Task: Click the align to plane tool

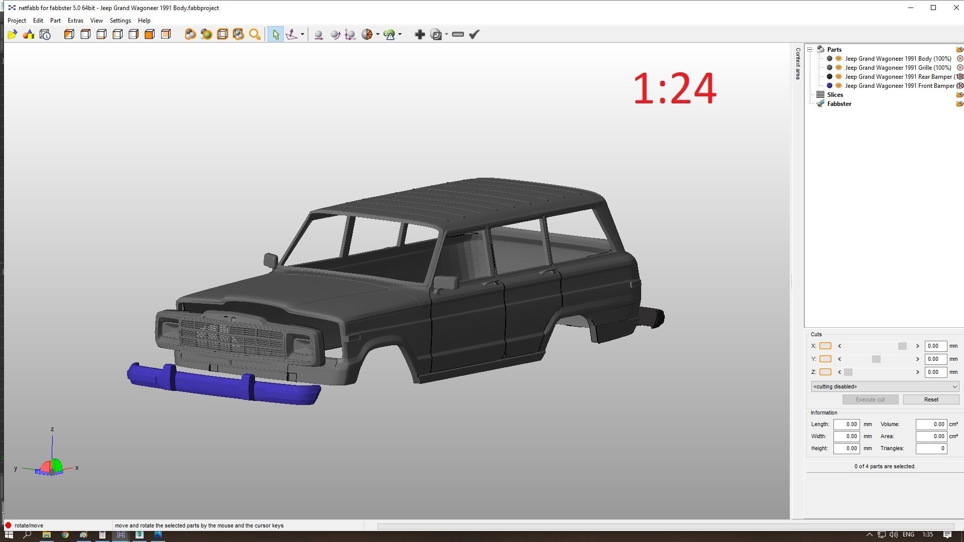Action: [x=292, y=34]
